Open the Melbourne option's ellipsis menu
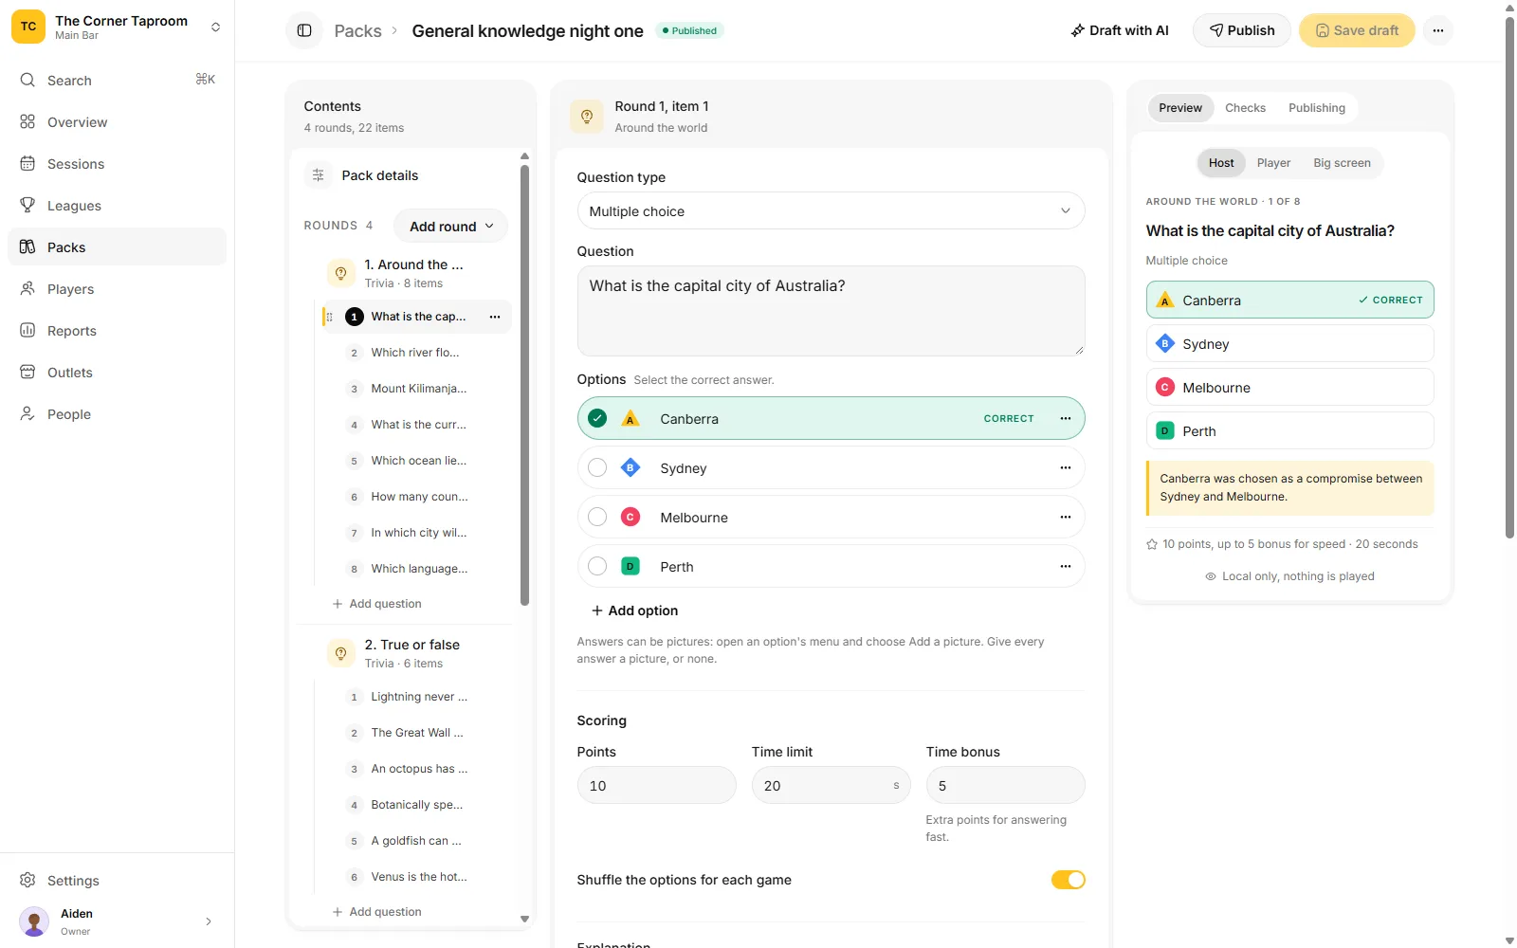This screenshot has height=948, width=1517. click(1066, 517)
